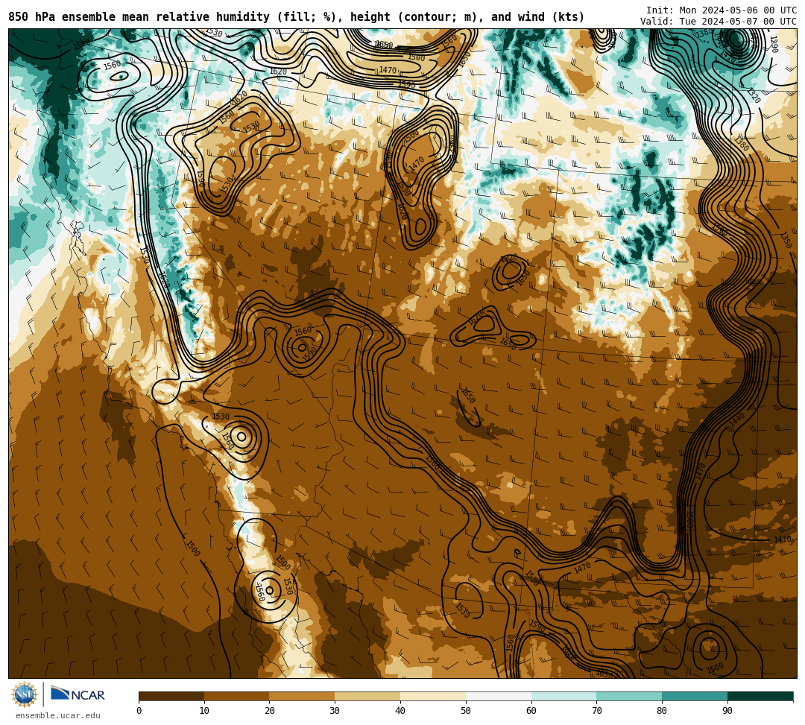Click the 40-50 pale cream colorbar segment
805x725 pixels.
(x=433, y=696)
